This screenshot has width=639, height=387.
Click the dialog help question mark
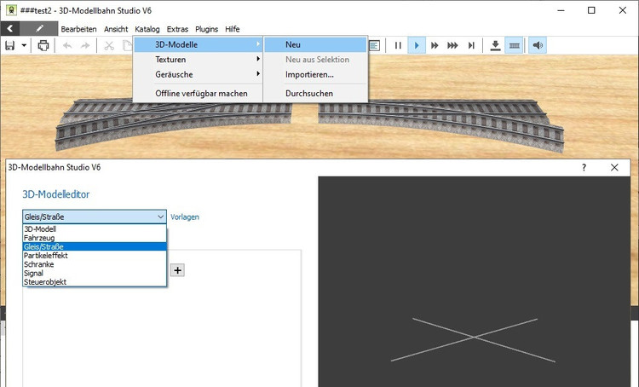tap(584, 167)
